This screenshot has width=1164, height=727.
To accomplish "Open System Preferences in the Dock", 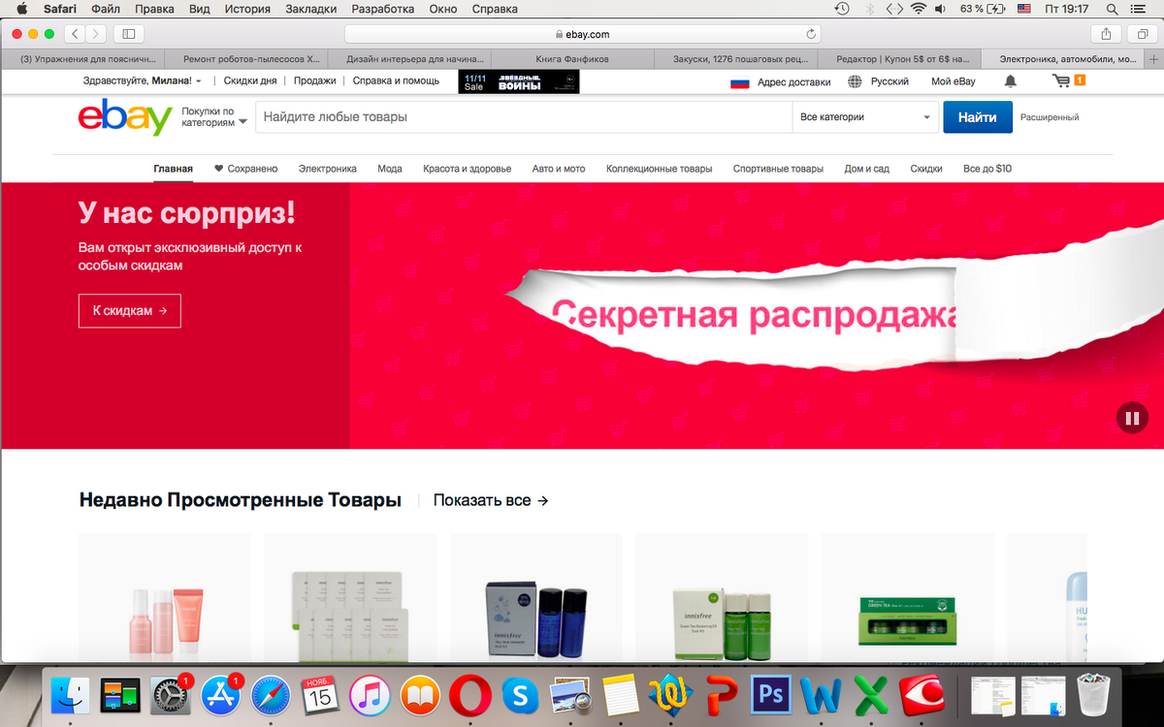I will click(172, 694).
